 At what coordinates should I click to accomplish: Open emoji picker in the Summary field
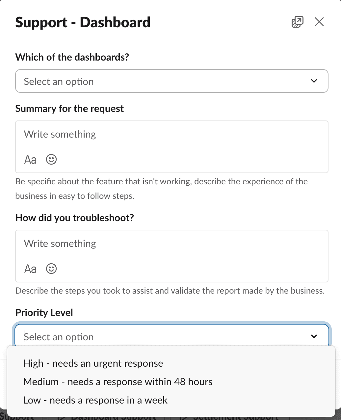[x=51, y=160]
